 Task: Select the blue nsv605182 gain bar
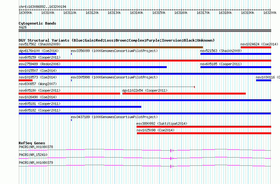click(x=145, y=113)
